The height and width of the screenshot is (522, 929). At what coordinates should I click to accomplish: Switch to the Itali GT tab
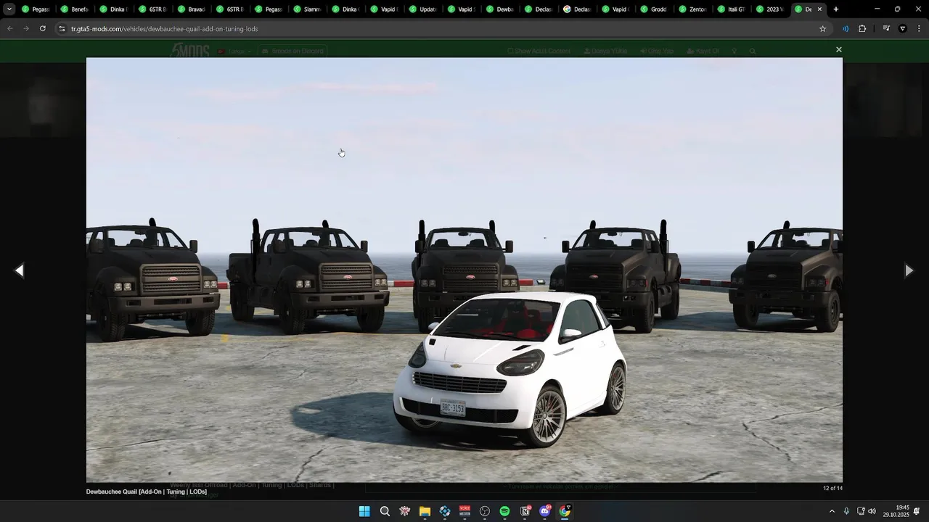[731, 9]
